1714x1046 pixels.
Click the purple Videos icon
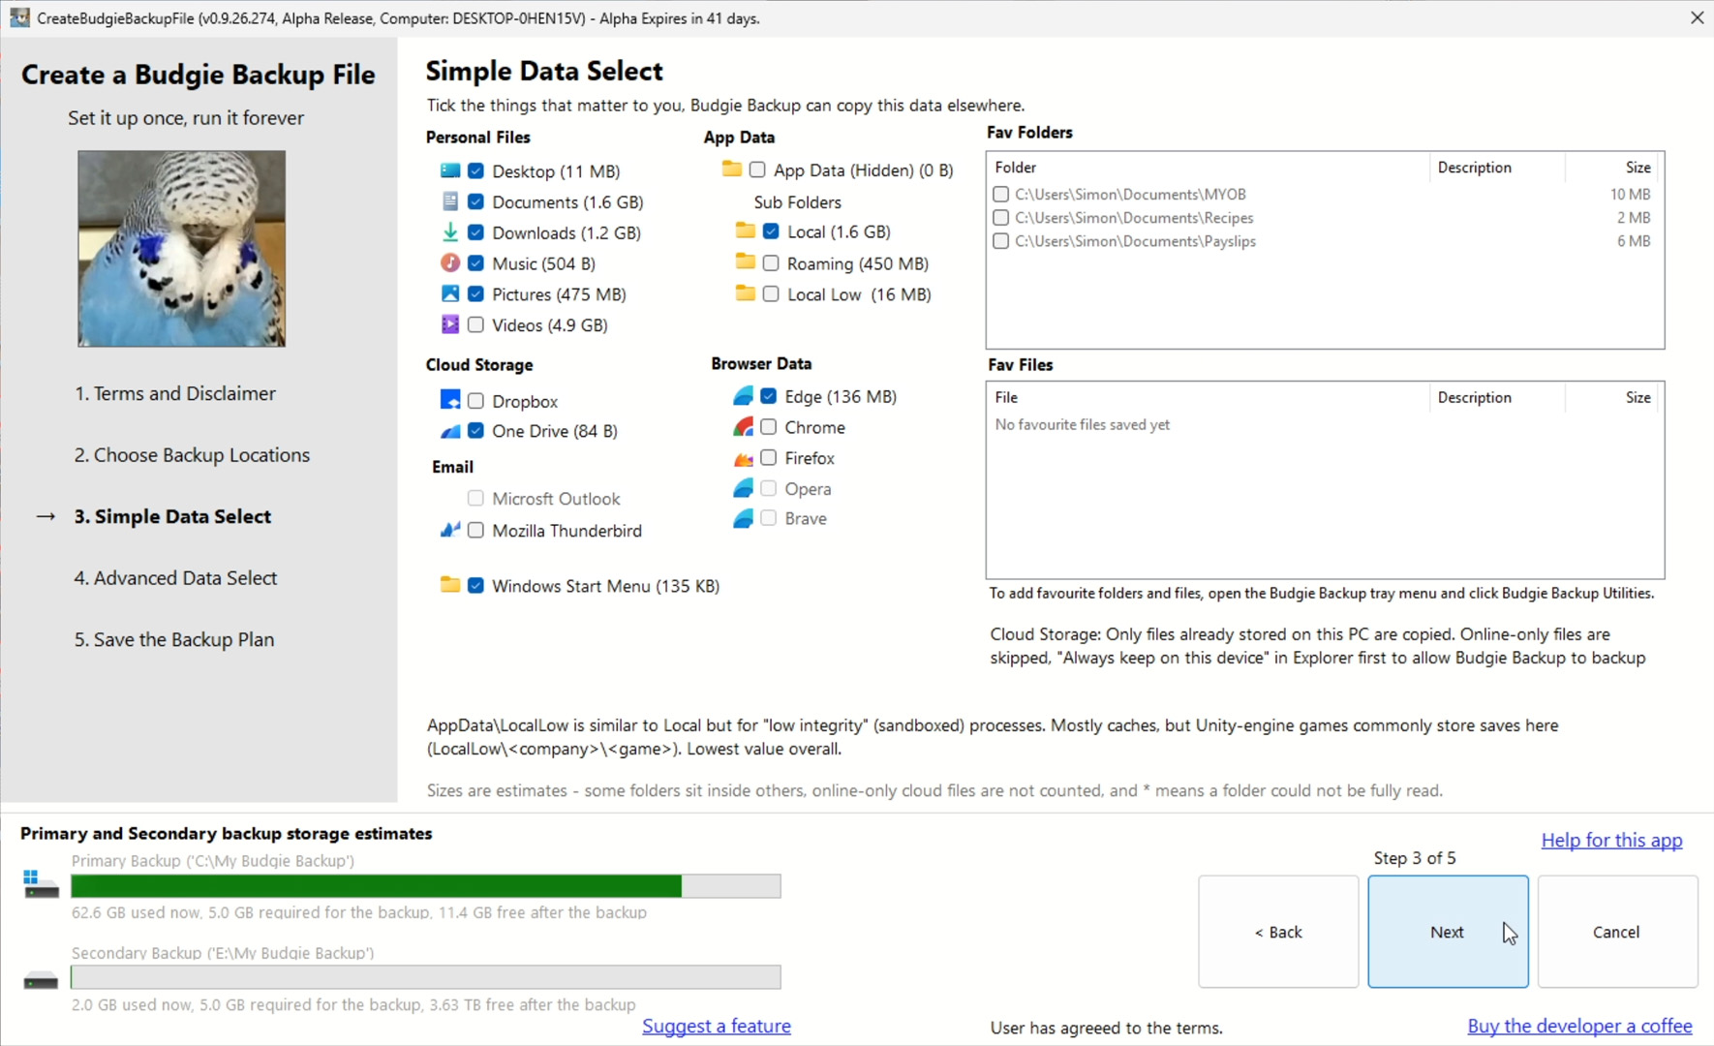(x=450, y=324)
